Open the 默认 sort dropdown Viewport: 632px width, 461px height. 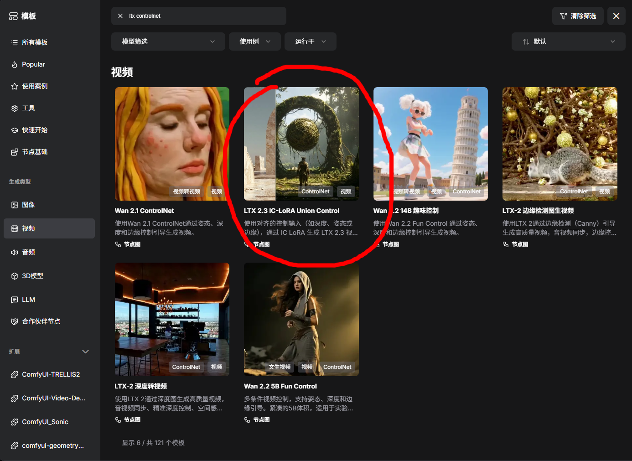tap(569, 41)
